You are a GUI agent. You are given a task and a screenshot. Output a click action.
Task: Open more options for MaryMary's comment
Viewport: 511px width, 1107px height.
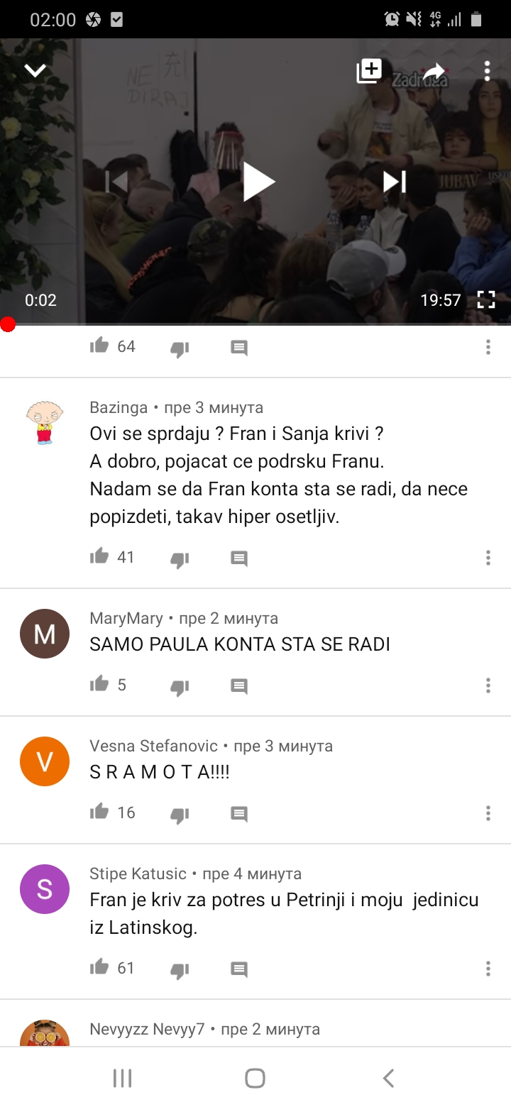pos(488,685)
